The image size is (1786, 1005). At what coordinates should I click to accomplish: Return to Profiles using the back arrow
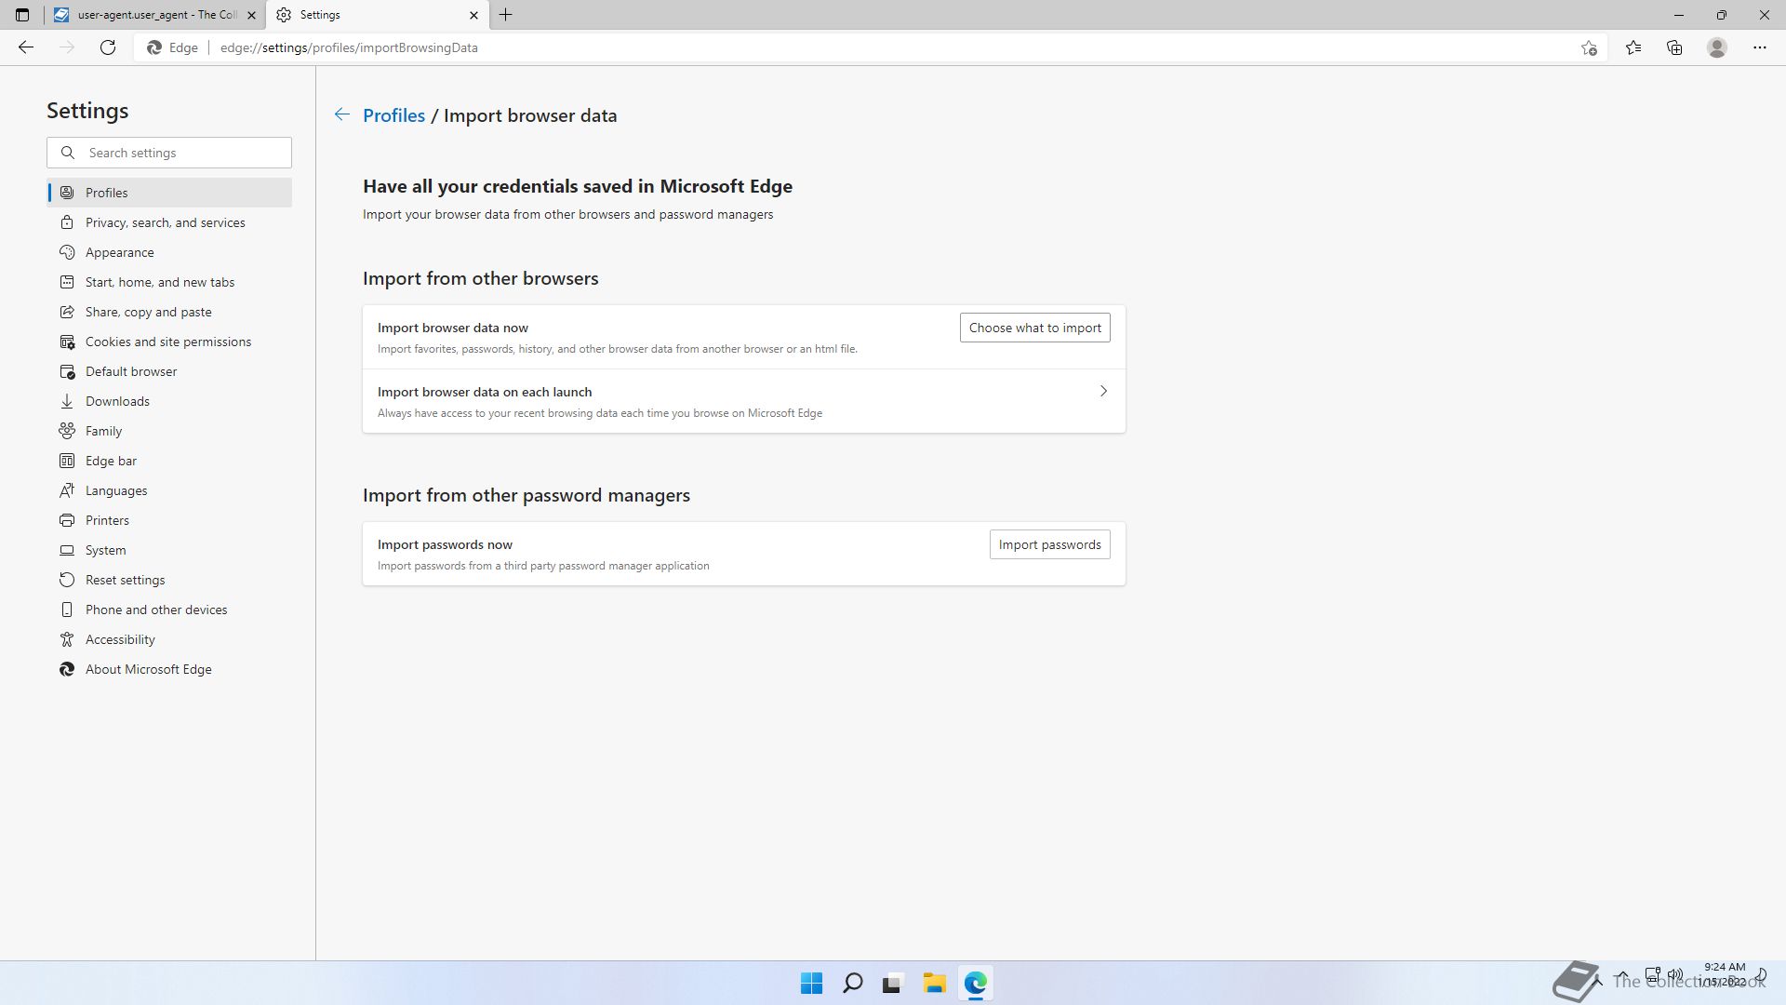tap(342, 114)
